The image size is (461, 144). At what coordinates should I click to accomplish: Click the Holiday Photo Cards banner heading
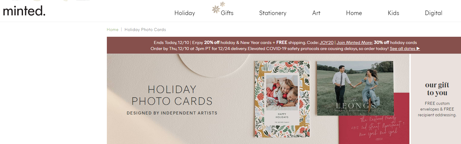click(172, 95)
